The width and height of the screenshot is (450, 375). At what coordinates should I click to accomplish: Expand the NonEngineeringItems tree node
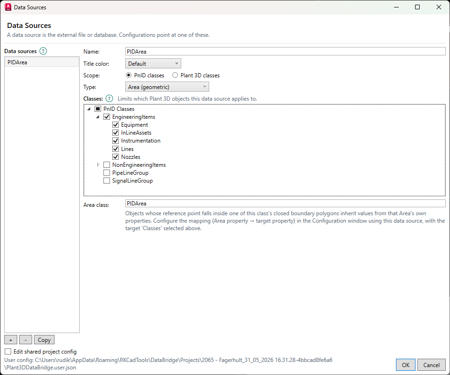pyautogui.click(x=98, y=165)
